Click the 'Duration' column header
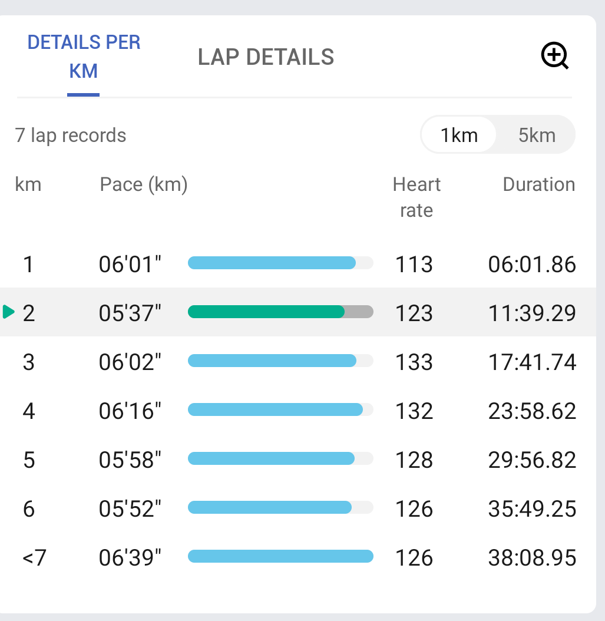The width and height of the screenshot is (605, 621). pyautogui.click(x=539, y=184)
